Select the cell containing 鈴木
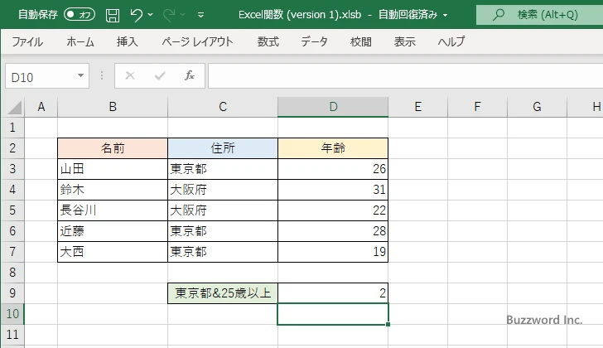 click(113, 190)
